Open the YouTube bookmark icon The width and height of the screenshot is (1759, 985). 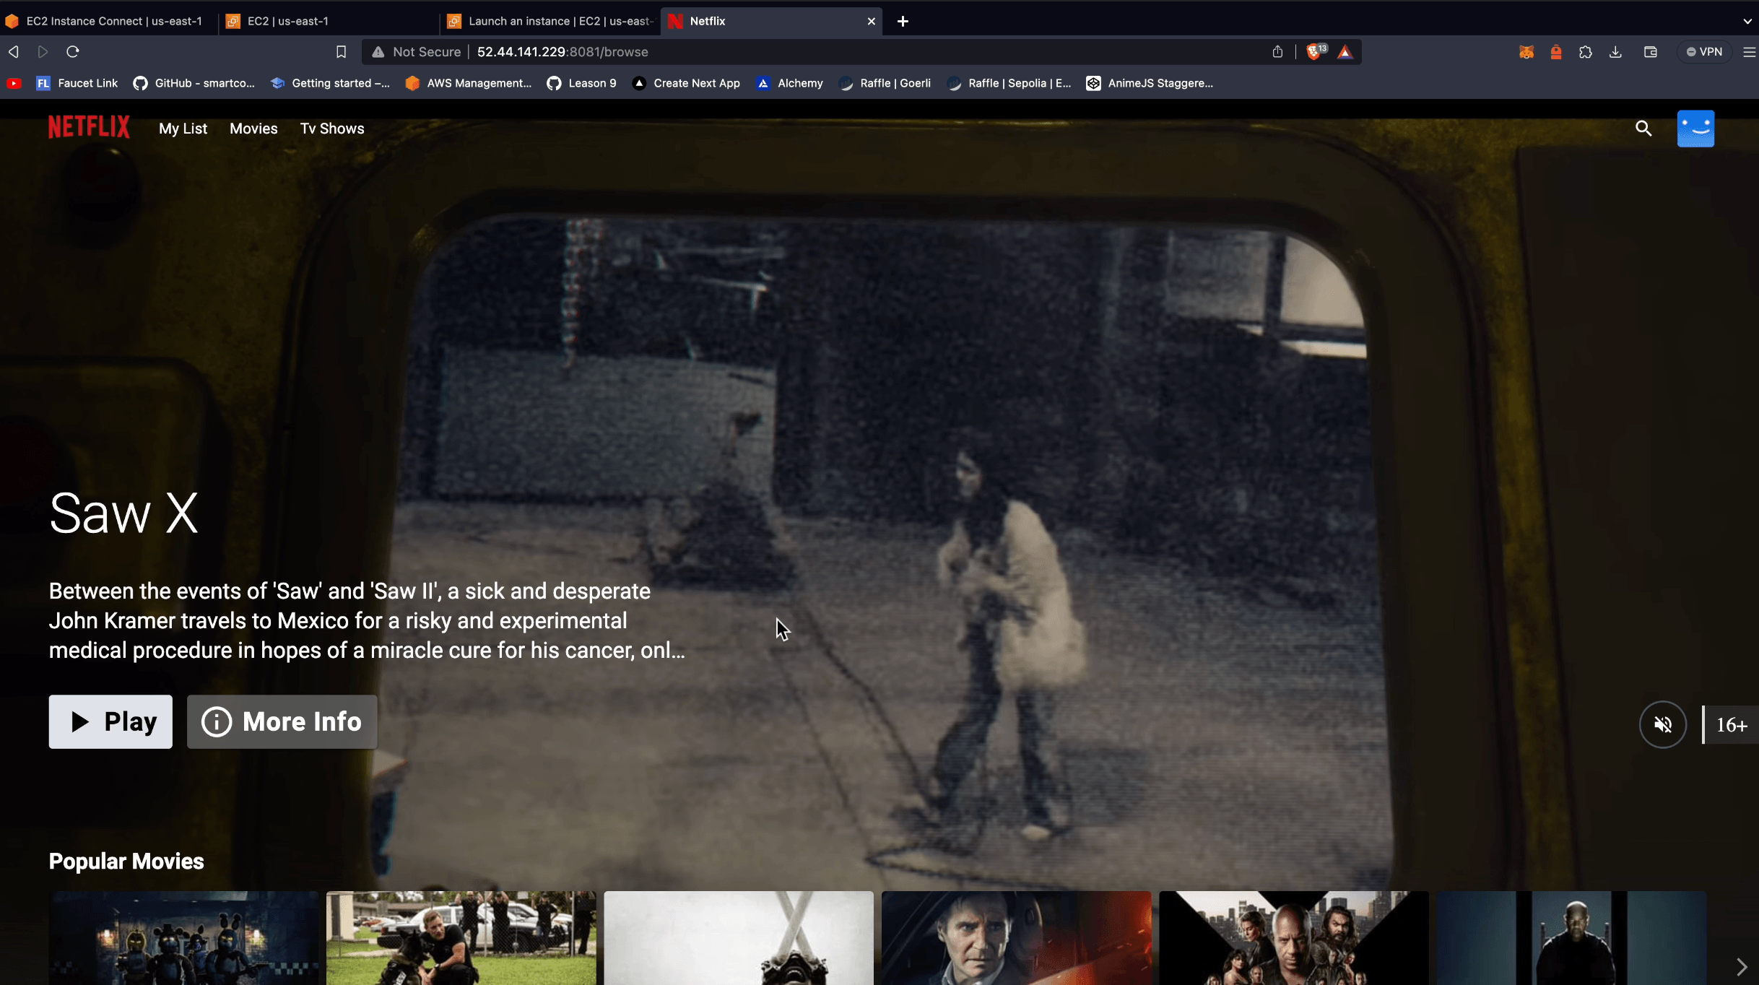click(x=14, y=83)
